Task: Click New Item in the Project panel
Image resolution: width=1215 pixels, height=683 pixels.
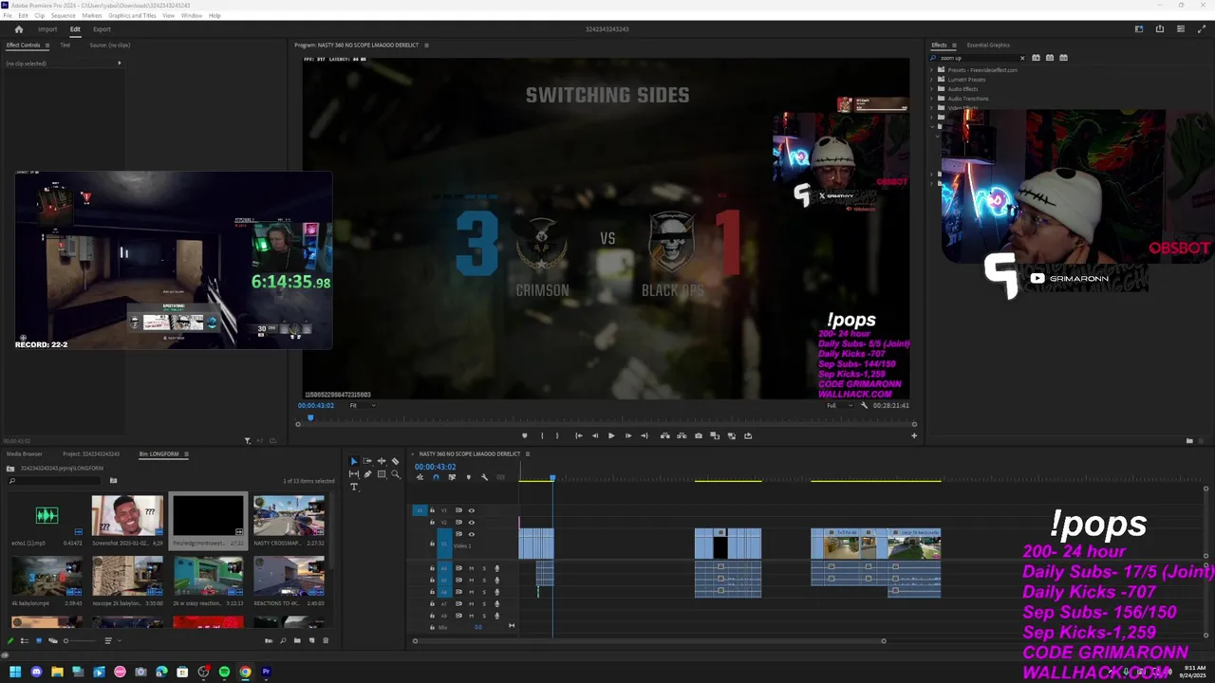Action: [311, 640]
